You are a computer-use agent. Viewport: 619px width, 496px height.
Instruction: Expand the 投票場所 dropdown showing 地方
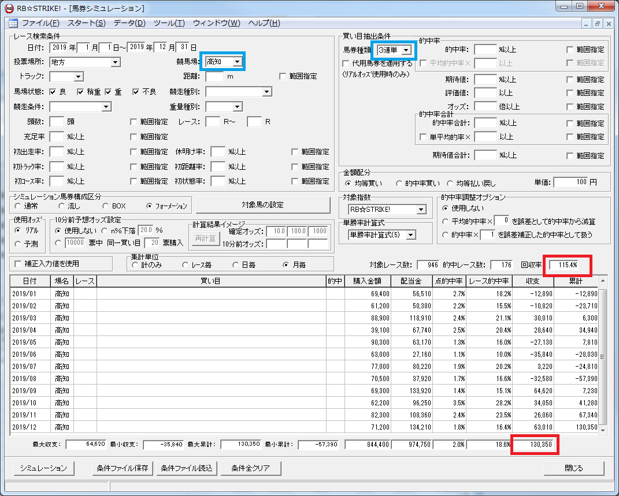[115, 62]
